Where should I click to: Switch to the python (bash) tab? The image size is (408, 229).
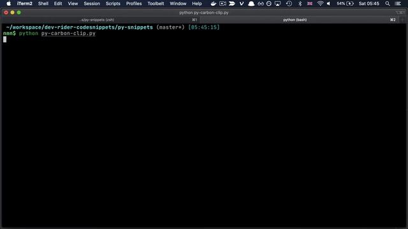coord(299,20)
